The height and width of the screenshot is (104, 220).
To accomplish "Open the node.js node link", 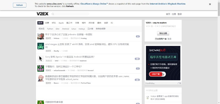I will pyautogui.click(x=82, y=29).
